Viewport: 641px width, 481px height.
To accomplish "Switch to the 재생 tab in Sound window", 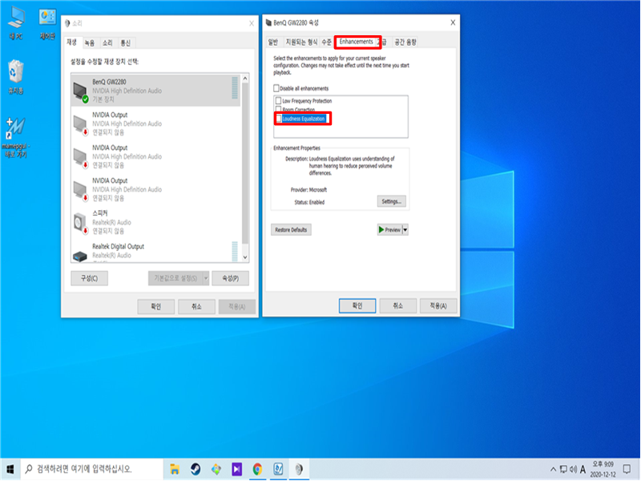I will coord(72,42).
